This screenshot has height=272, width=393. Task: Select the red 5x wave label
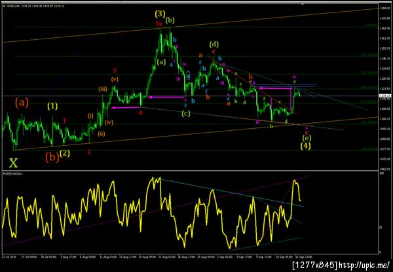tap(159, 24)
